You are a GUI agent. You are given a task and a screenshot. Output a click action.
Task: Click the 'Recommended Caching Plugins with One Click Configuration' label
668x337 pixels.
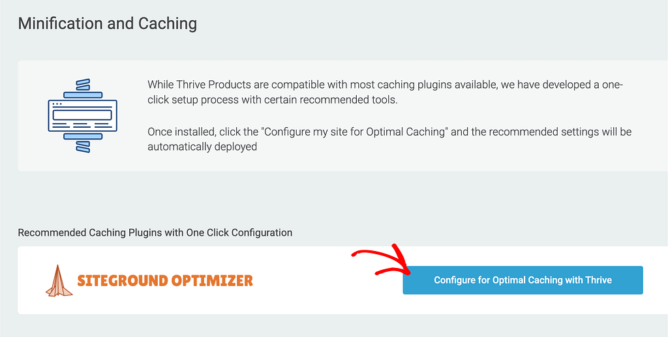155,233
